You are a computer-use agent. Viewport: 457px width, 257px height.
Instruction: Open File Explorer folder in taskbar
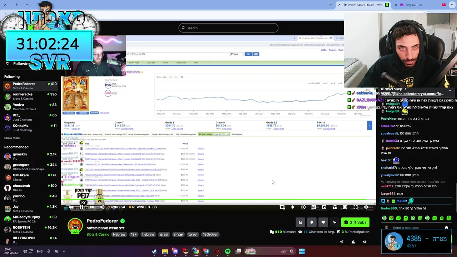point(165,251)
